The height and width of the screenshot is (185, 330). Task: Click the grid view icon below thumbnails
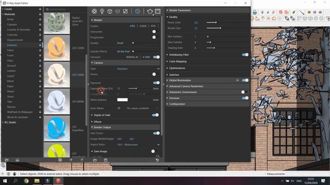60,160
